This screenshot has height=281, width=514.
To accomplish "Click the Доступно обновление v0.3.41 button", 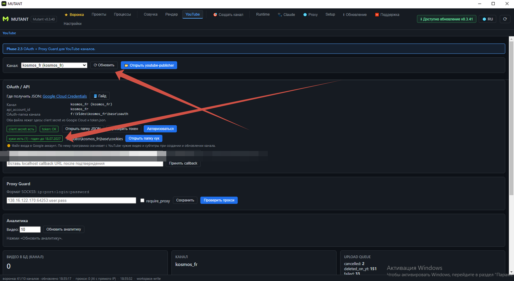I will [x=447, y=19].
